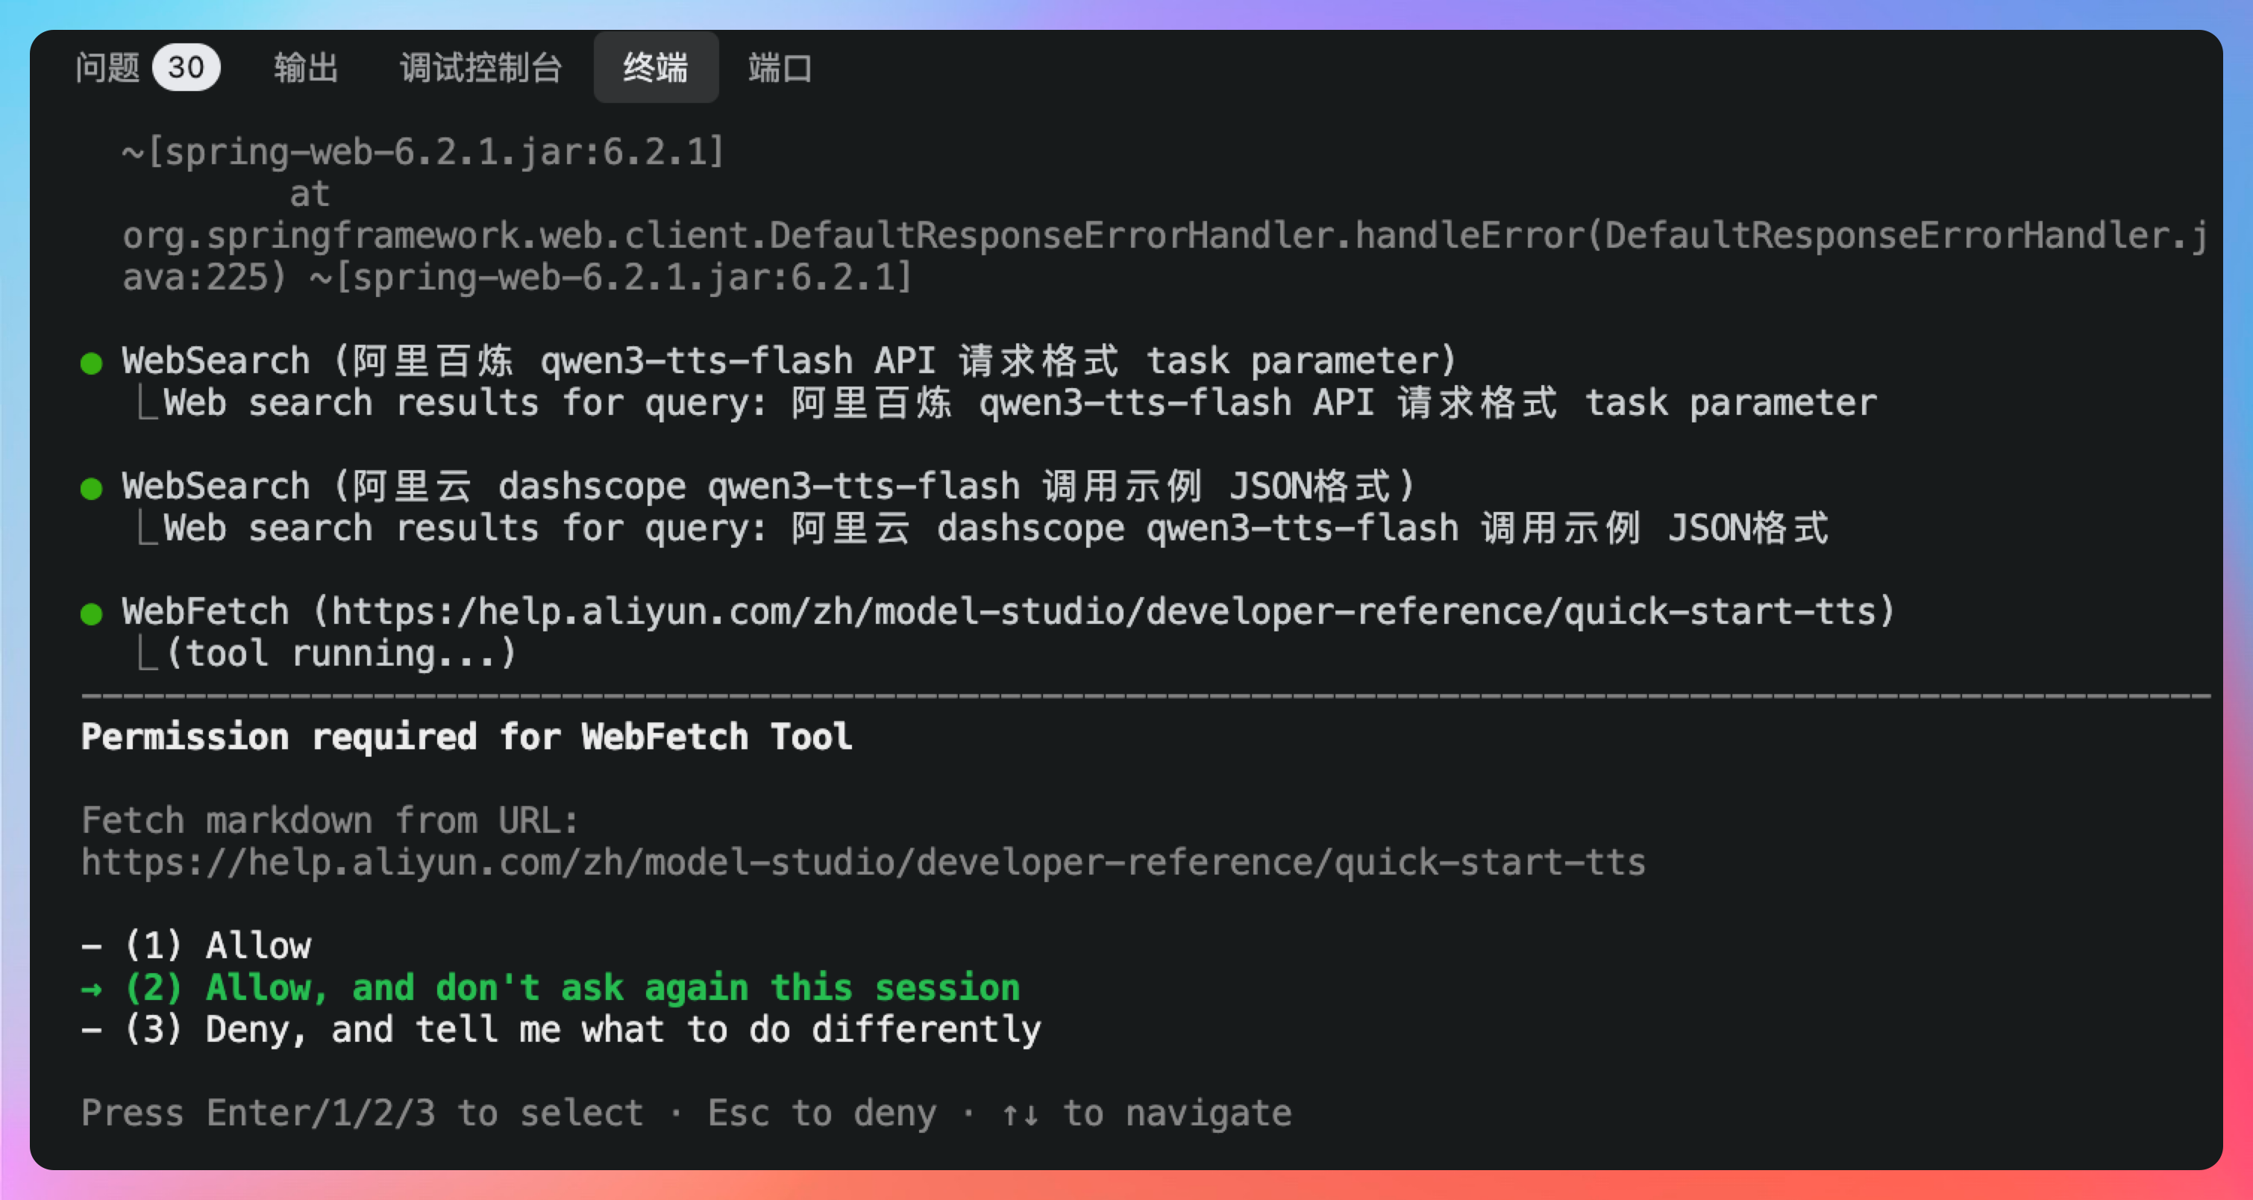Click green dot beside dashscope WebSearch entry
The width and height of the screenshot is (2253, 1200).
click(x=91, y=487)
